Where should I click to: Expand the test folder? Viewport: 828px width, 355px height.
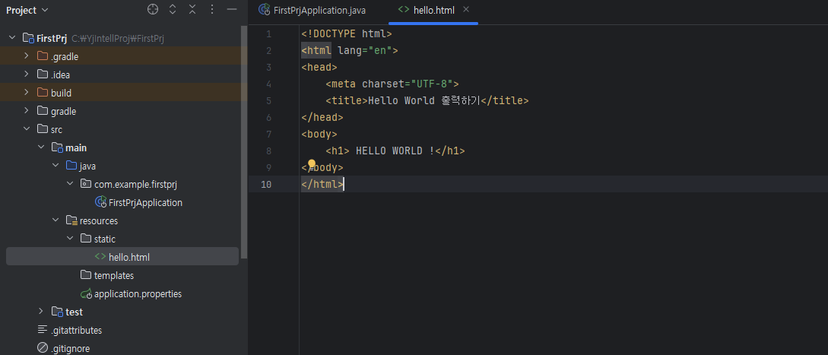[40, 312]
